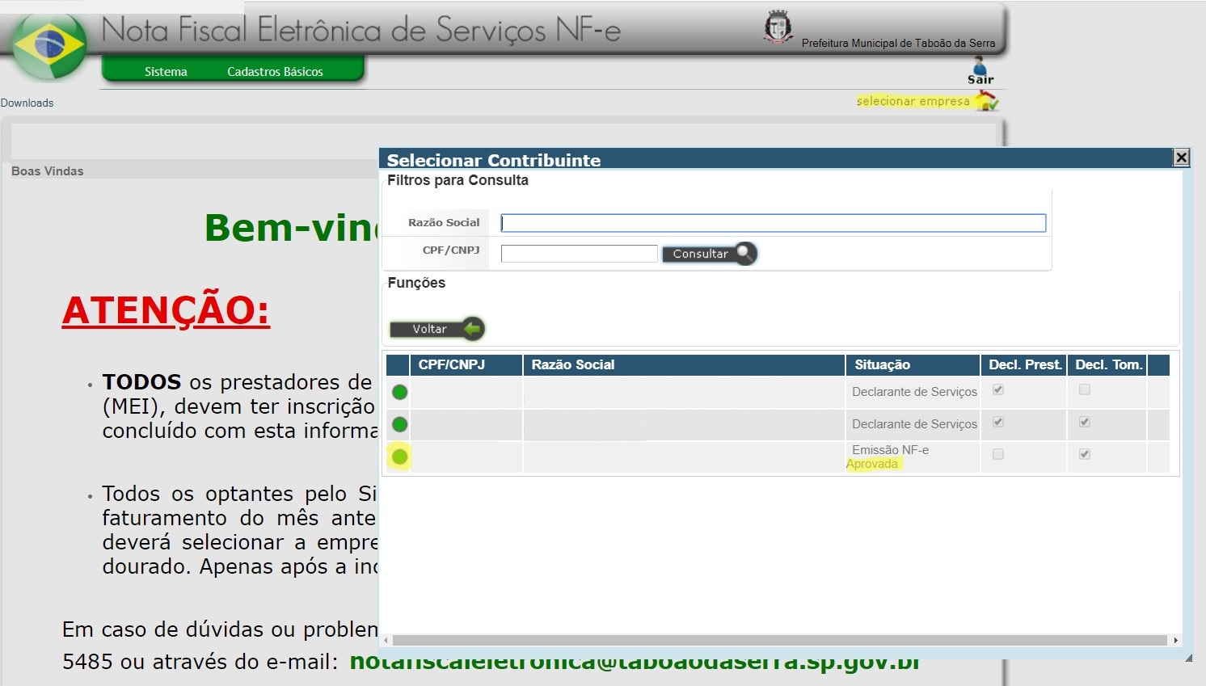Click the CPF/CNPJ column header

(466, 365)
